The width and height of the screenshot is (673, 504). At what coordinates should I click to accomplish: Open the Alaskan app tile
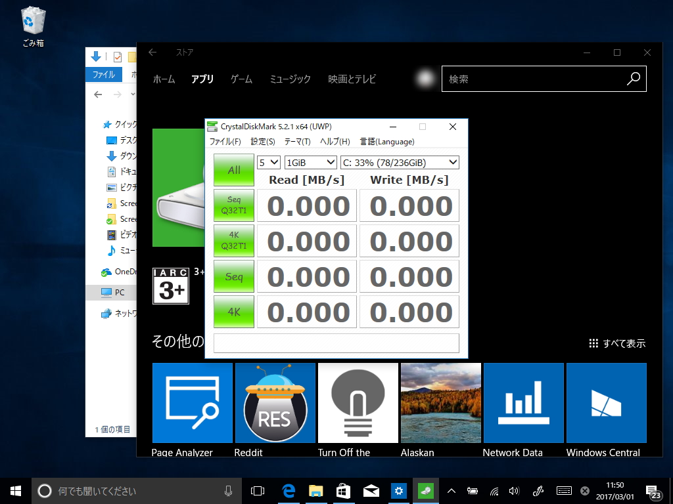[440, 403]
